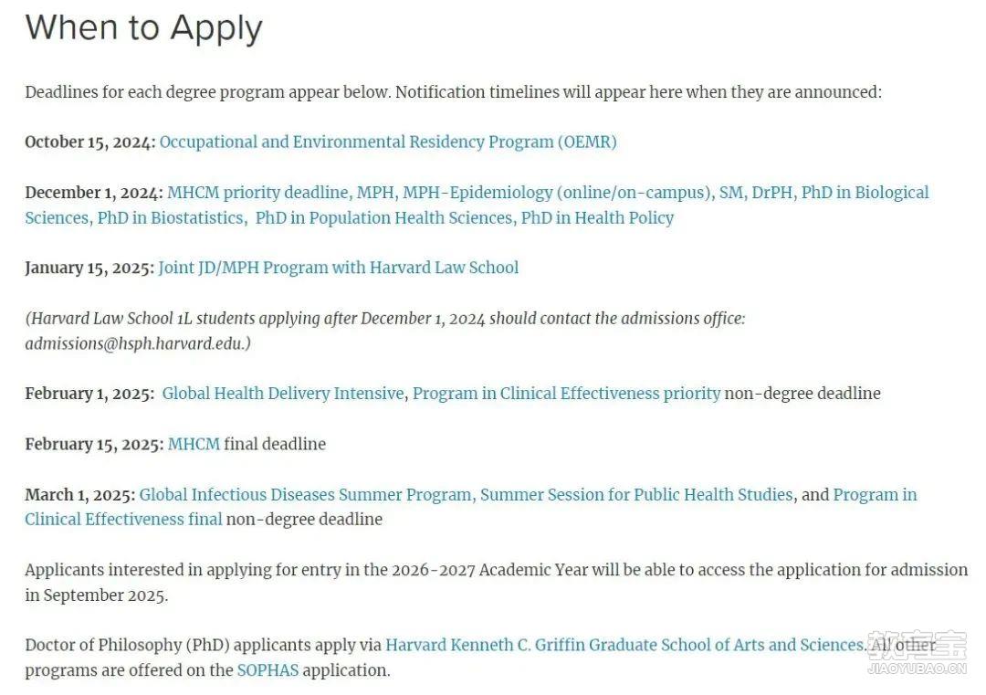Click Program in Clinical Effectiveness final link
The height and width of the screenshot is (695, 986).
coord(123,520)
